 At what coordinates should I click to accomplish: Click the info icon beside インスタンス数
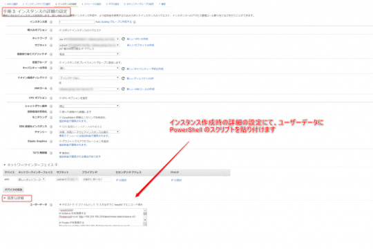(x=51, y=22)
